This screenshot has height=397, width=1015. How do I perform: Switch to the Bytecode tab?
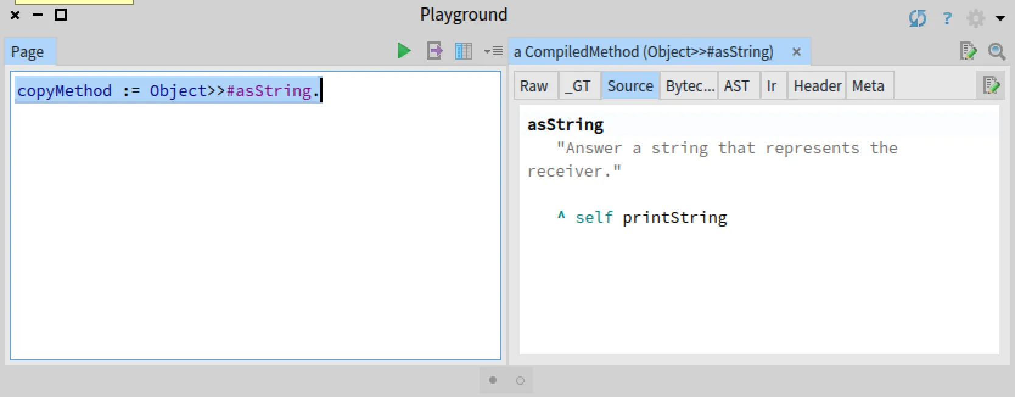[x=689, y=86]
